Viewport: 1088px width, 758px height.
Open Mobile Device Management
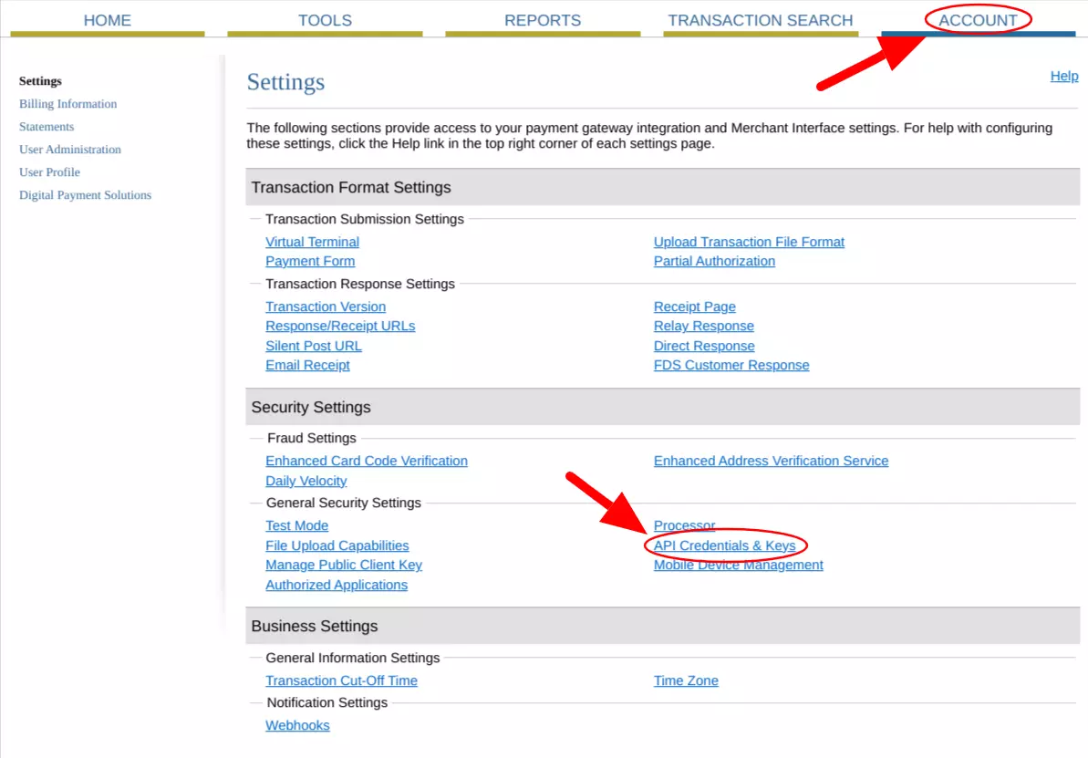click(x=738, y=565)
